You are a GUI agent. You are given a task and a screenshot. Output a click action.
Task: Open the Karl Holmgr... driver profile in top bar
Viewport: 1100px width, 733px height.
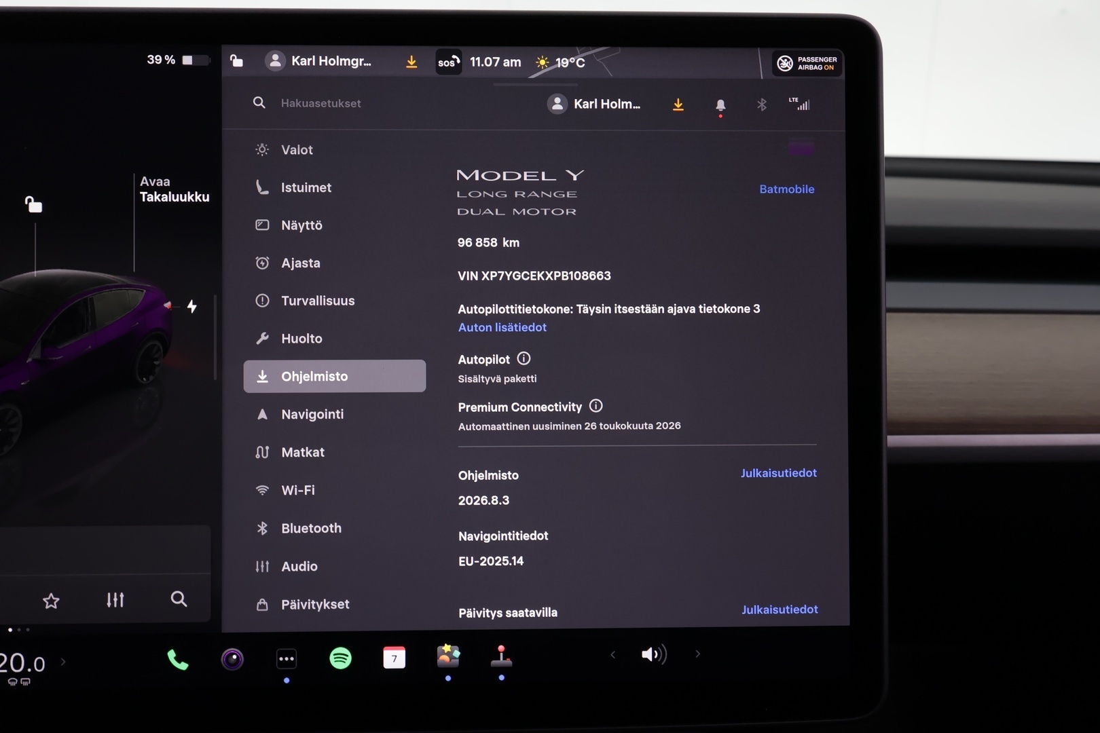pyautogui.click(x=318, y=61)
